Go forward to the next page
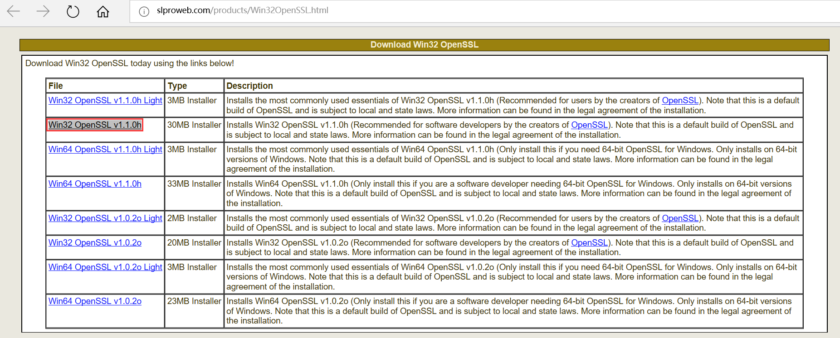840x338 pixels. tap(43, 11)
